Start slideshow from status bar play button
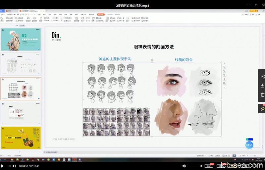265x170 pixels. click(x=234, y=156)
